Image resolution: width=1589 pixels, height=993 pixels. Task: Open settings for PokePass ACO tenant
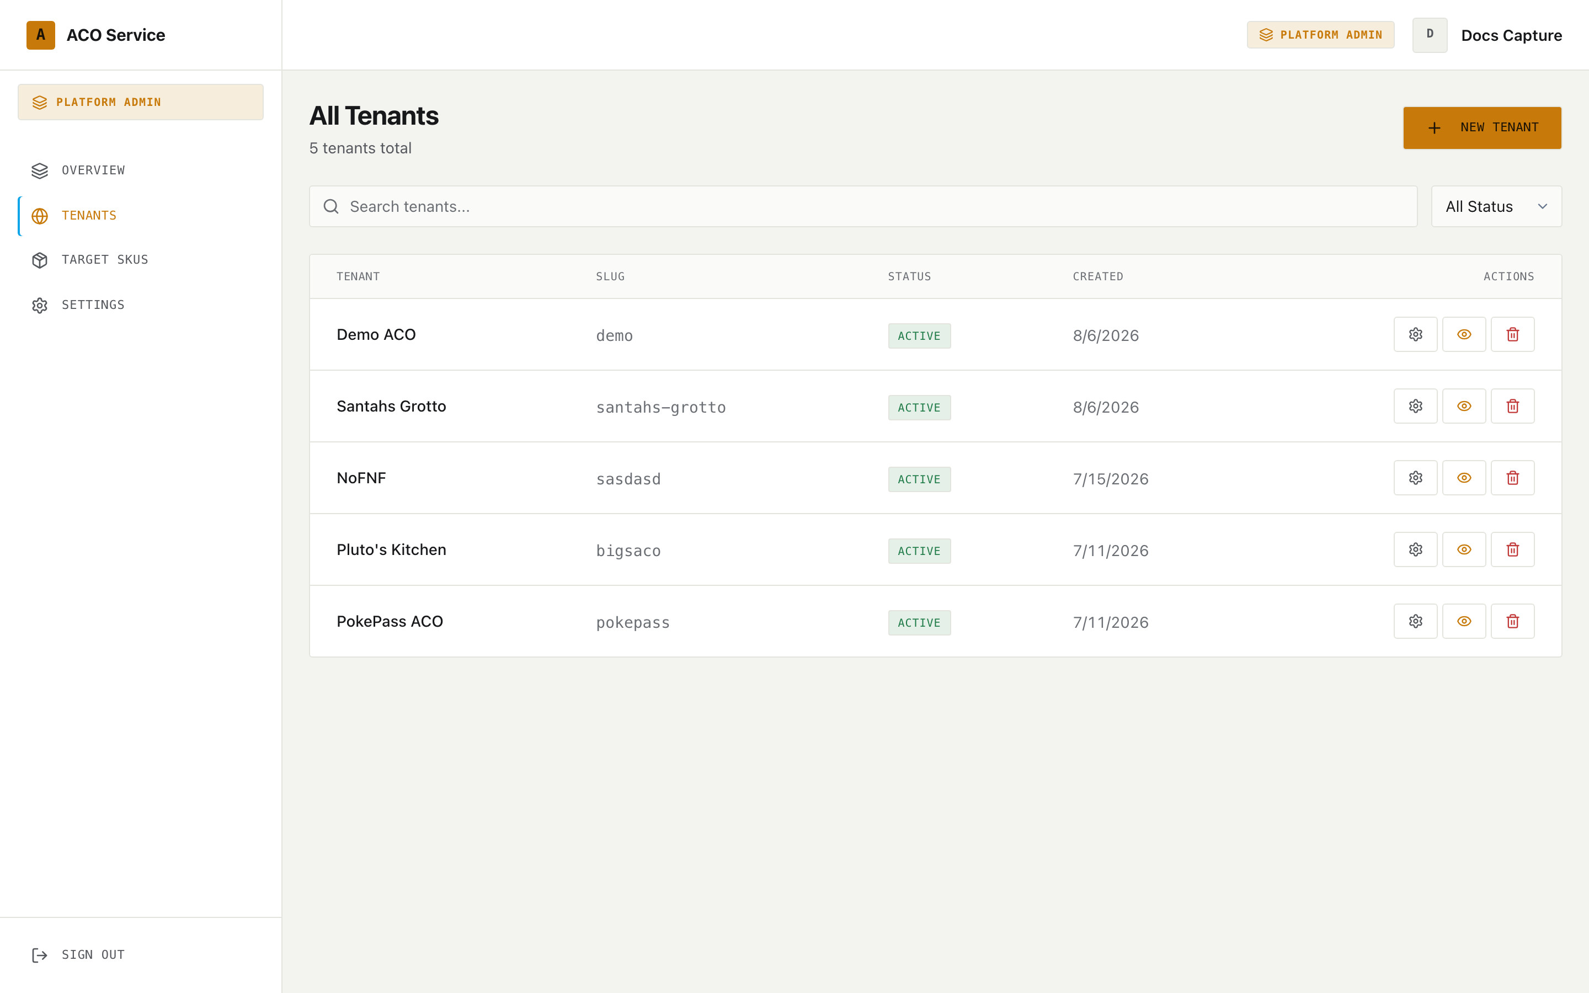1415,621
